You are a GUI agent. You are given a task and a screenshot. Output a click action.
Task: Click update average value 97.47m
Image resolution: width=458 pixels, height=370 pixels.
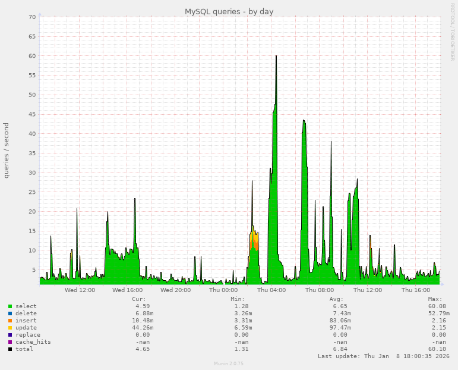pos(340,328)
